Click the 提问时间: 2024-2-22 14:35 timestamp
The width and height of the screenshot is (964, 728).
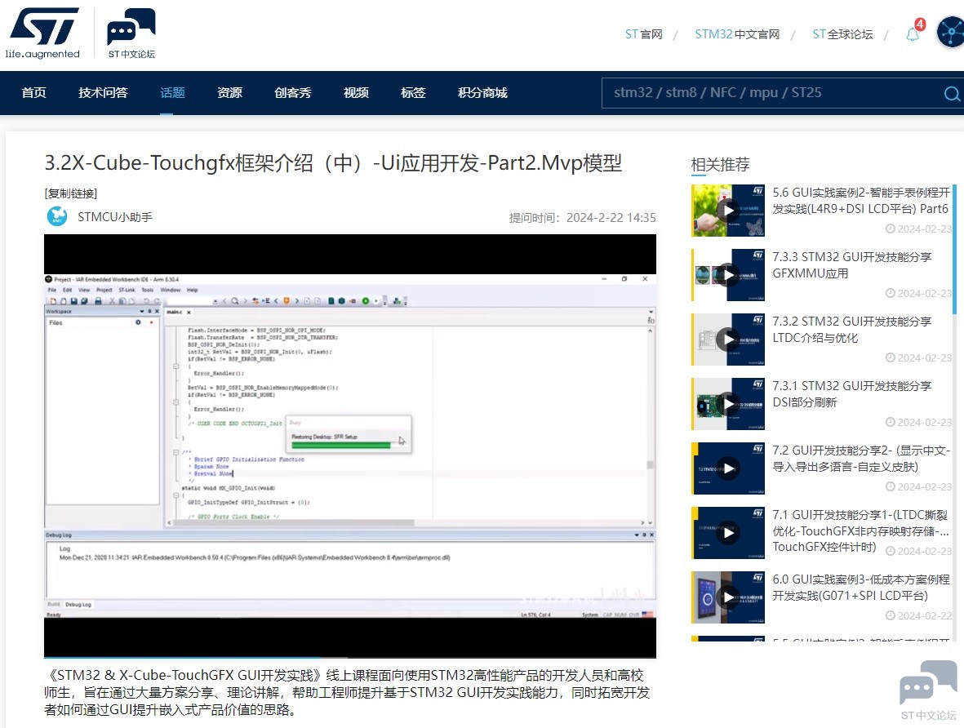pyautogui.click(x=582, y=218)
